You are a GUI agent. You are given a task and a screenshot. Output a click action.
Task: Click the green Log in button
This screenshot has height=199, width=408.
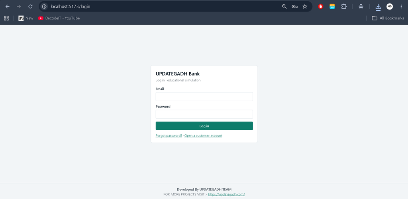pyautogui.click(x=204, y=126)
